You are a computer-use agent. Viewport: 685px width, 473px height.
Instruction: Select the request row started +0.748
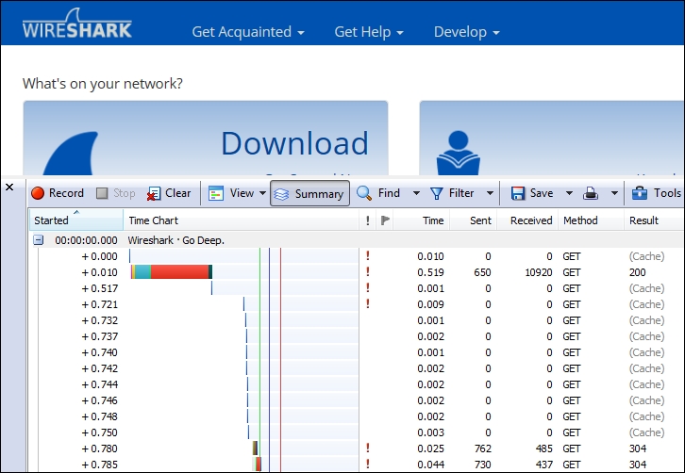pos(357,416)
